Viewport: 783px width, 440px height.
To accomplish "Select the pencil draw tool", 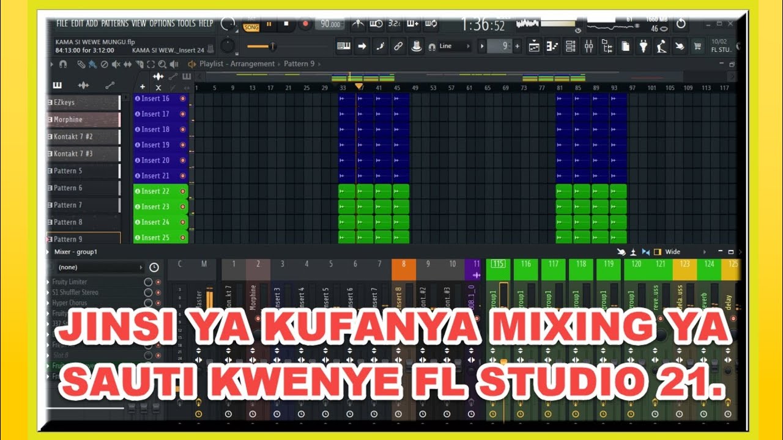I will pos(81,64).
